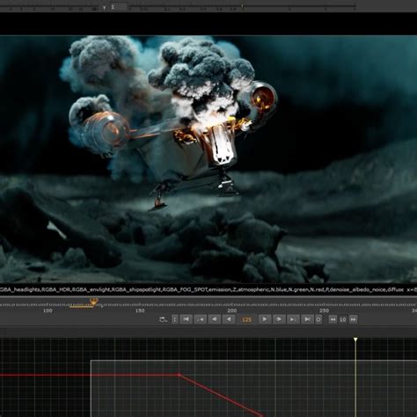The height and width of the screenshot is (417, 417).
Task: Play the sequence forwards
Action: point(265,319)
